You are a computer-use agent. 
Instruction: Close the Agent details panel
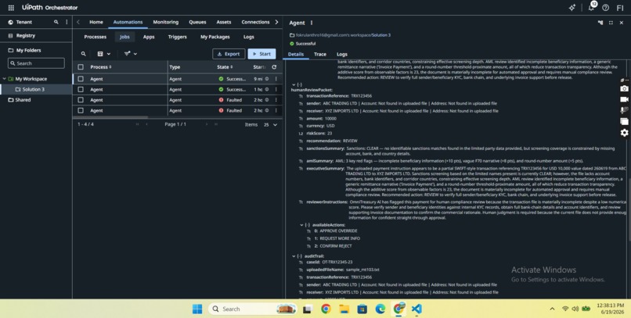coord(622,23)
